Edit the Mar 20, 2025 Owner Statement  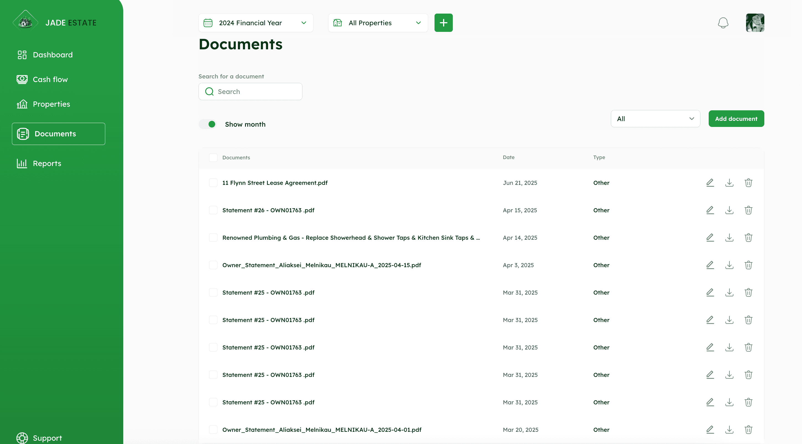pyautogui.click(x=710, y=429)
